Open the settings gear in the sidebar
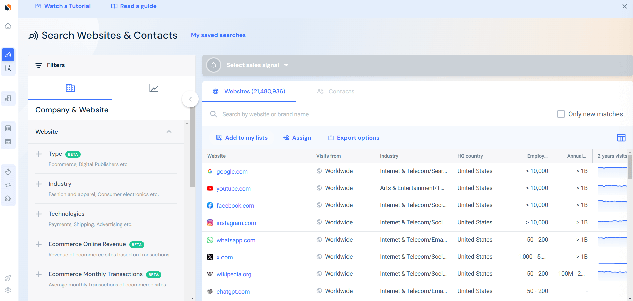The height and width of the screenshot is (301, 633). click(8, 290)
